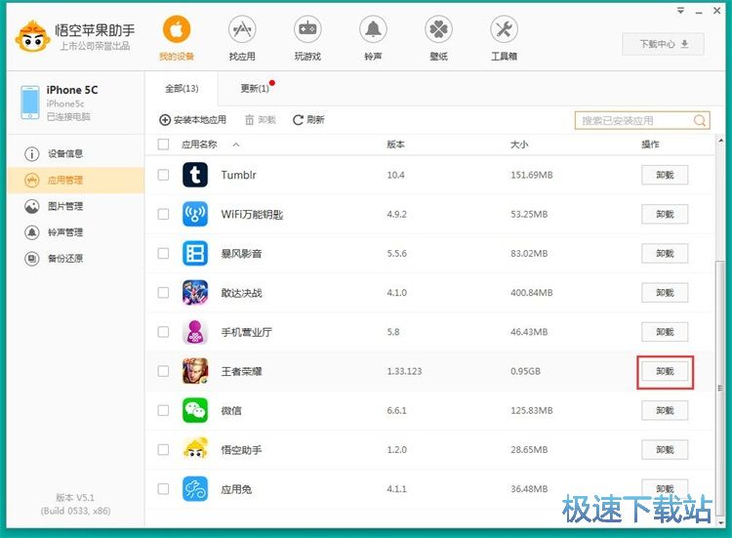The image size is (732, 538).
Task: Toggle the select-all checkbox in header
Action: tap(163, 145)
